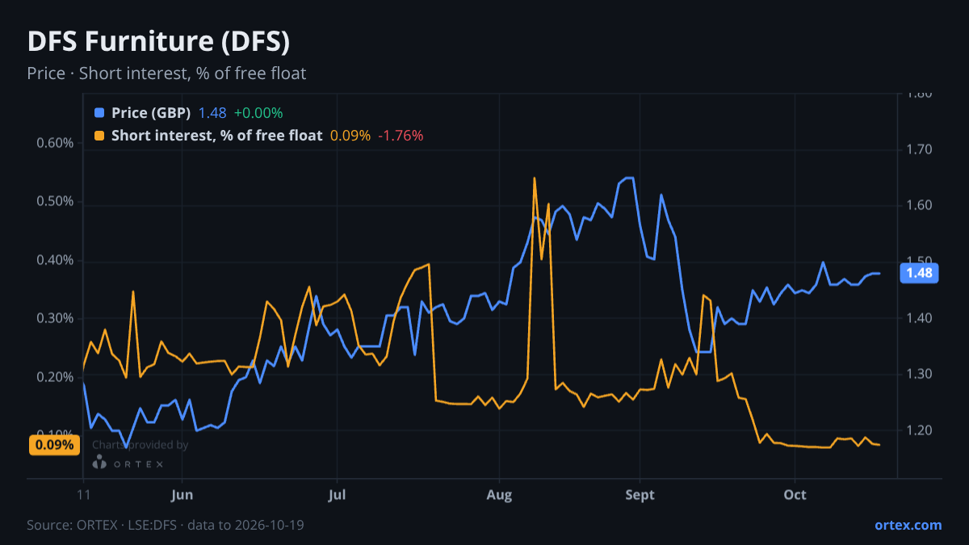969x545 pixels.
Task: Click the 0.30% left axis label
Action: [x=55, y=318]
